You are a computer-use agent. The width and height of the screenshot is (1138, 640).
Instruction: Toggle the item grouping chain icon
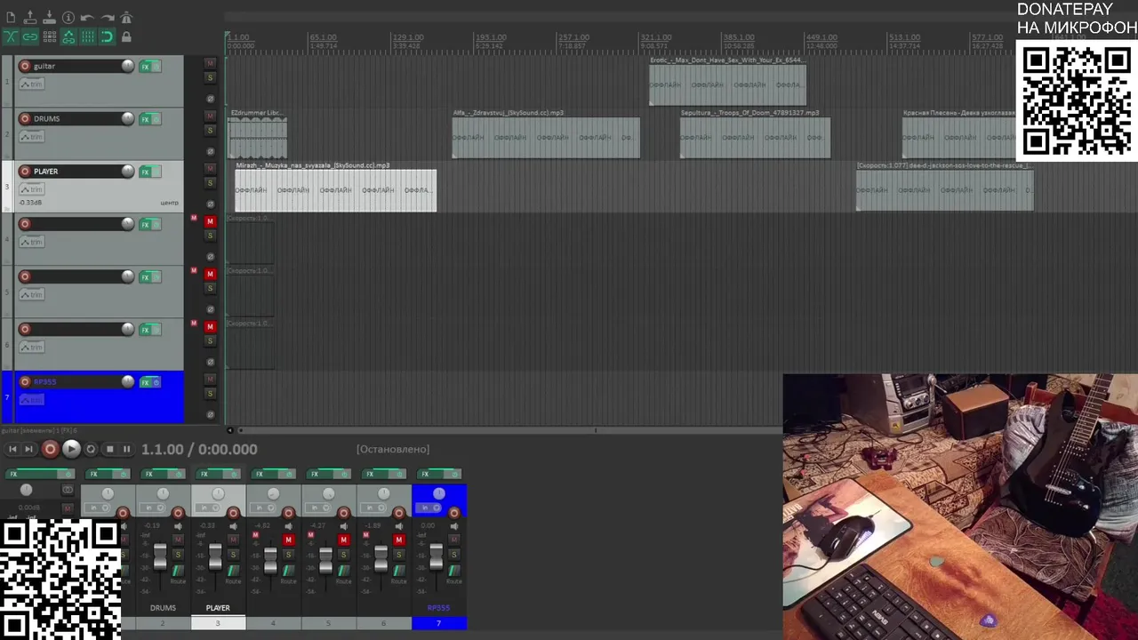(30, 36)
